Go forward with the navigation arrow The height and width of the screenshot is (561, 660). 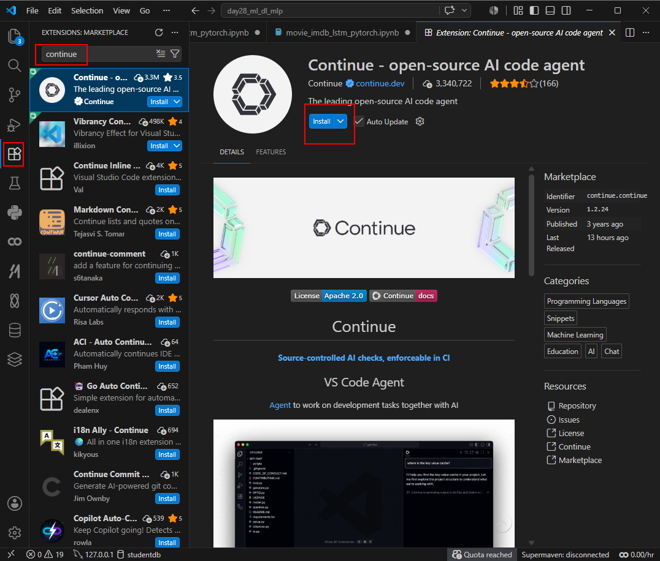[x=211, y=10]
